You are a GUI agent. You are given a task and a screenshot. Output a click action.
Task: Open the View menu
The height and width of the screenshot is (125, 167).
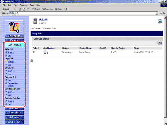point(15,5)
